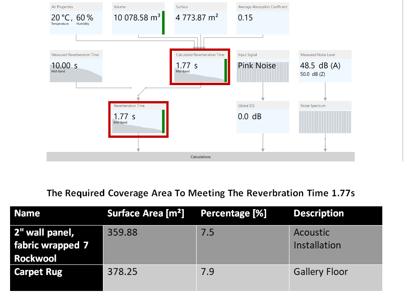Image resolution: width=407 pixels, height=296 pixels.
Task: Click the Surface tile with 4 773.87 m²
Action: [x=200, y=18]
